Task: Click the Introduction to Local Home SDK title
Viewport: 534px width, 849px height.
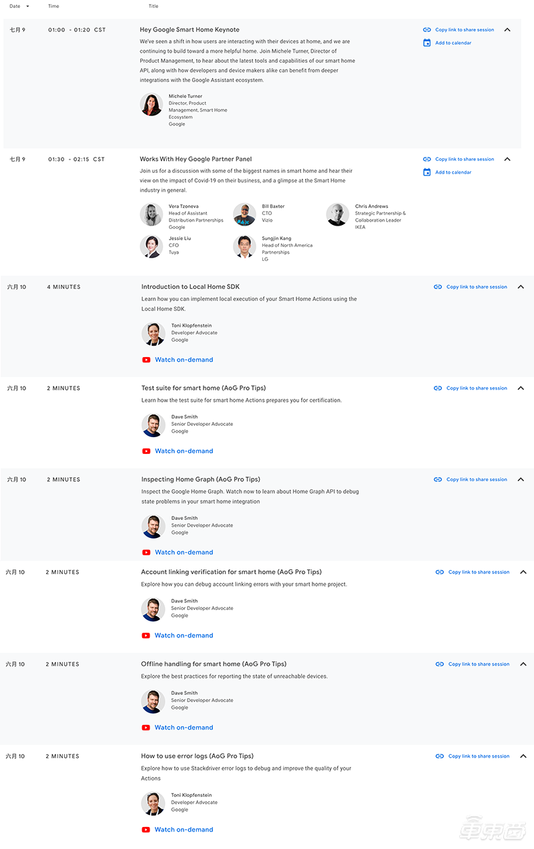Action: [190, 287]
